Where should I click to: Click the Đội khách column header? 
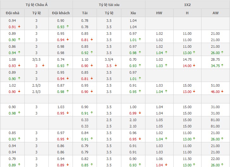coord(61,13)
